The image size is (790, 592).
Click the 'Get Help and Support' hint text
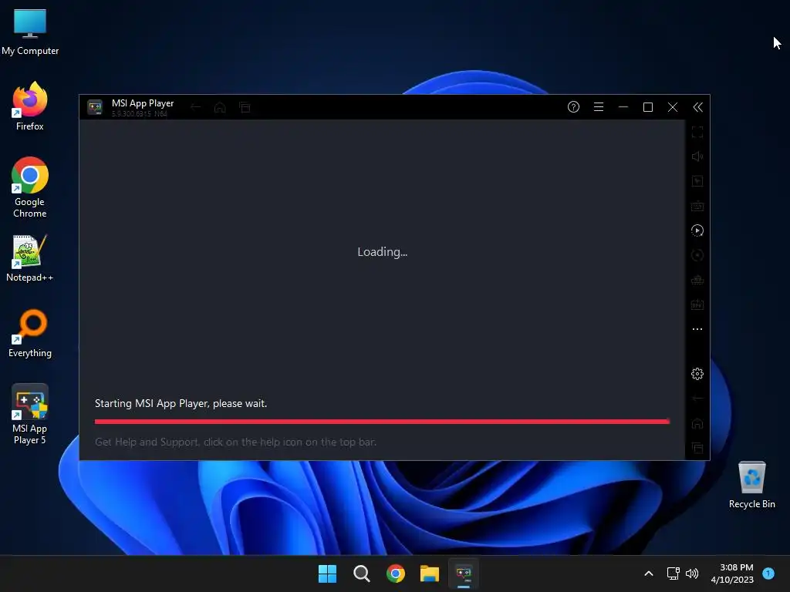tap(235, 442)
